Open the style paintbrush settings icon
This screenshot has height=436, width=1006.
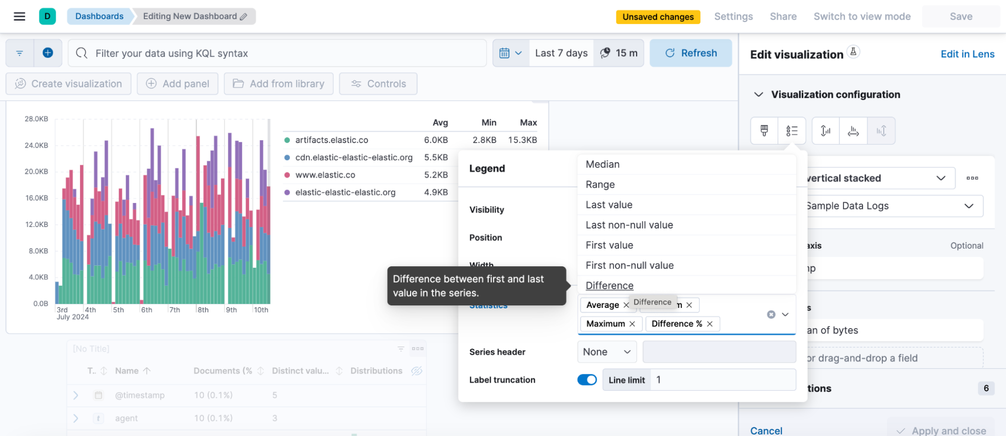click(764, 131)
